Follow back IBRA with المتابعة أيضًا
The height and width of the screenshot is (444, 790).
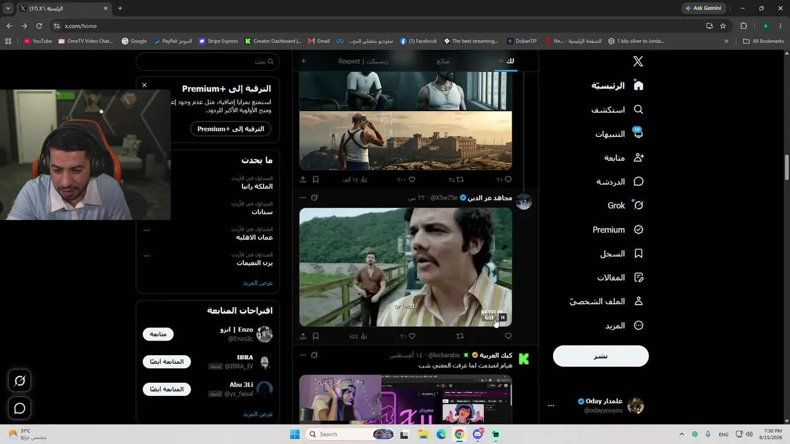coord(167,361)
